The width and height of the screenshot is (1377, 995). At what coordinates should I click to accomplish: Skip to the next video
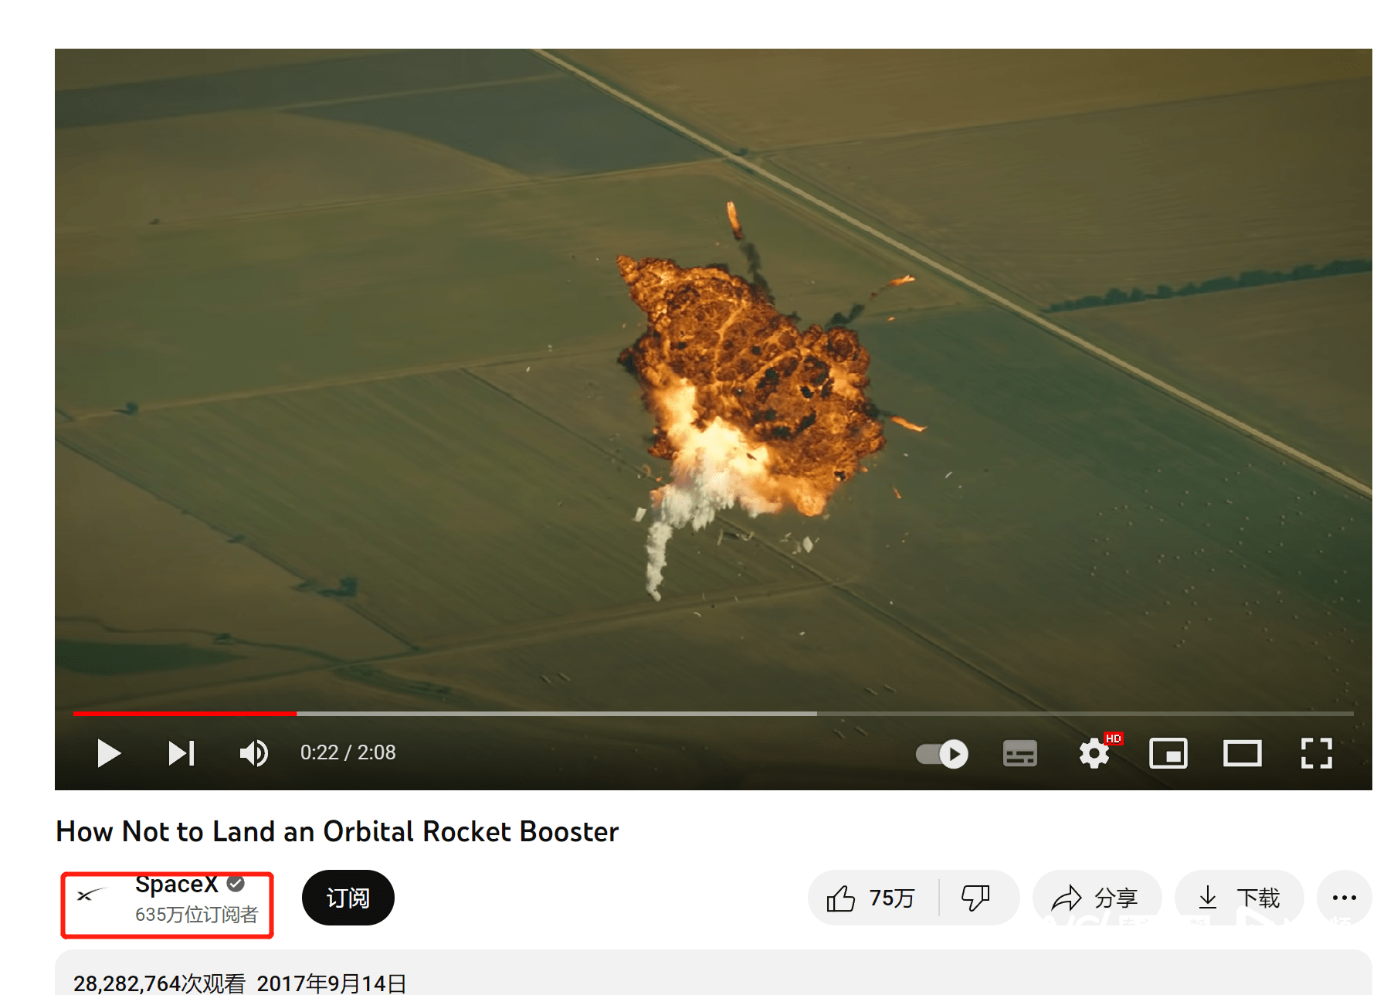pyautogui.click(x=181, y=753)
